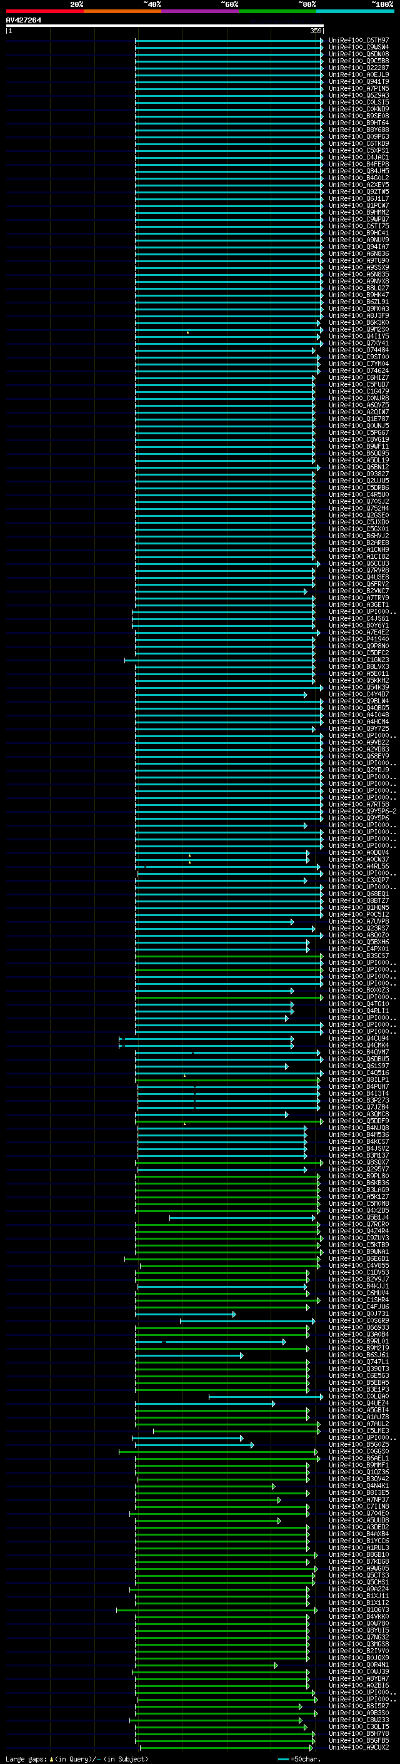Select hit label UniRef100_A8Q0Z0
The image size is (400, 1764).
tap(359, 936)
